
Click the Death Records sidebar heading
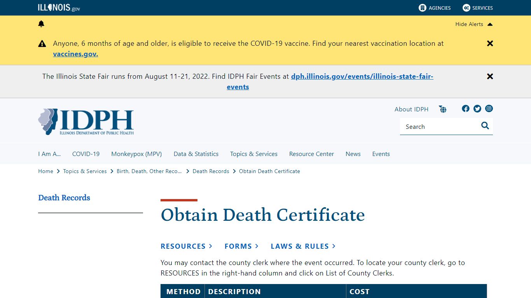coord(64,198)
